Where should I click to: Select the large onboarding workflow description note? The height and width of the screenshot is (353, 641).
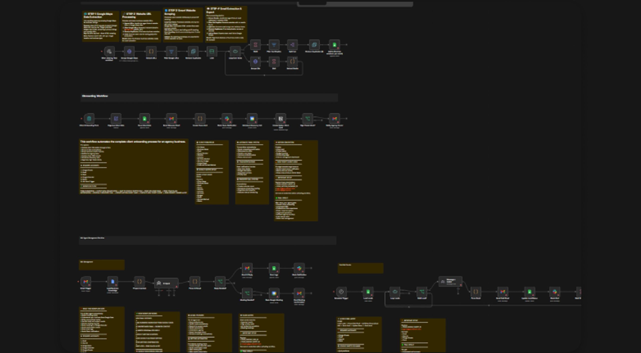click(x=134, y=166)
